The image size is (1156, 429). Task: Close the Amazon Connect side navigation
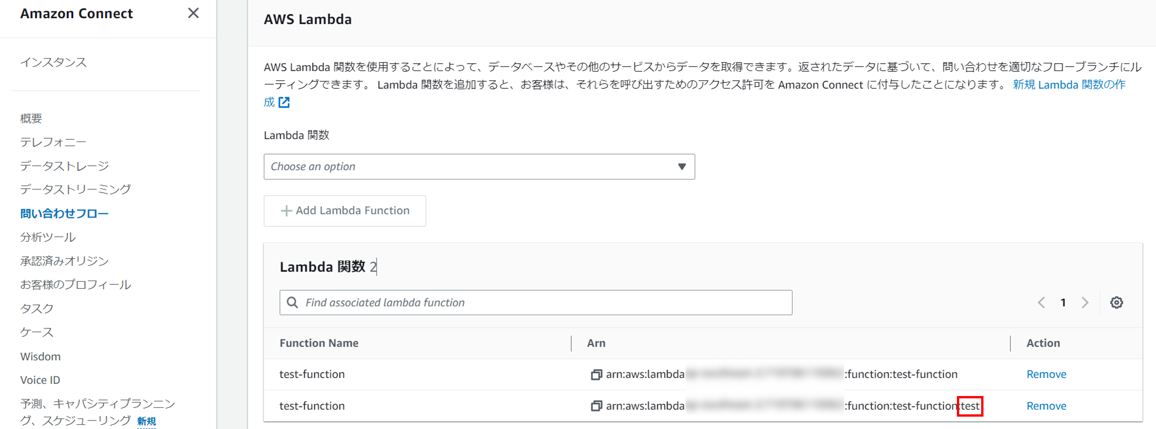click(193, 13)
